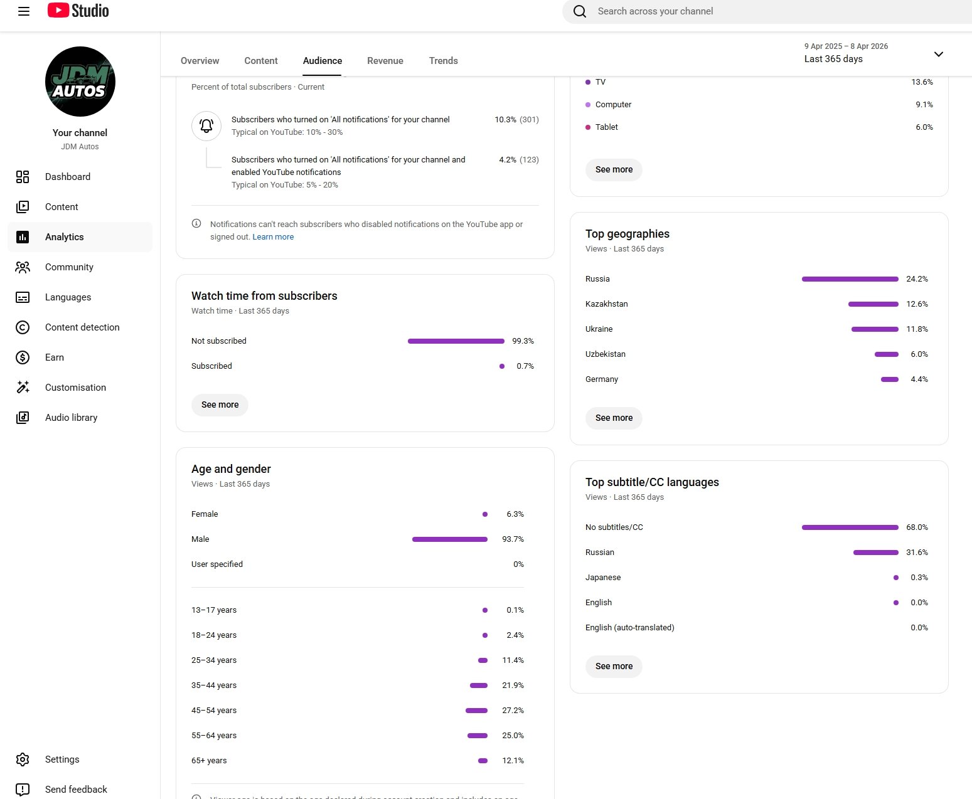Switch to the Revenue tab
The height and width of the screenshot is (799, 972).
coord(385,61)
